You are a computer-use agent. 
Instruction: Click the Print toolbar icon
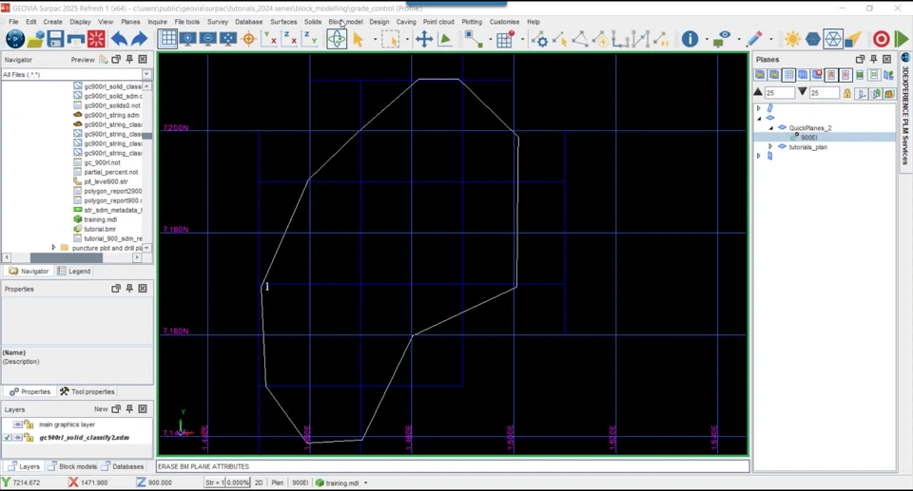pyautogui.click(x=76, y=40)
